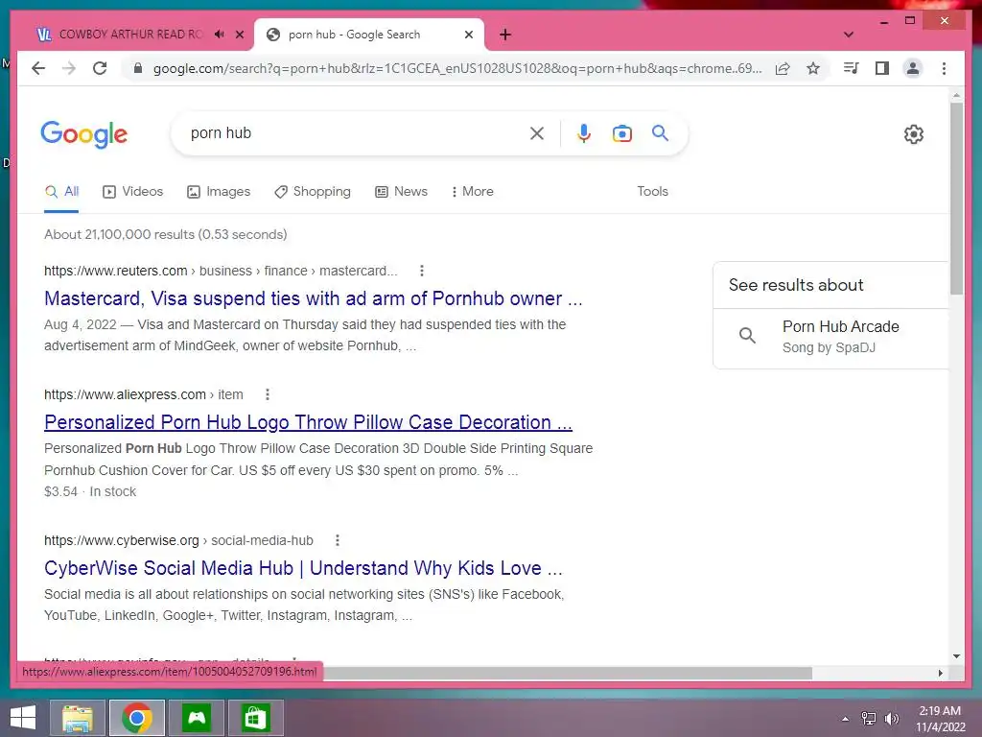
Task: Click the About 21,100,000 results text
Action: click(165, 234)
